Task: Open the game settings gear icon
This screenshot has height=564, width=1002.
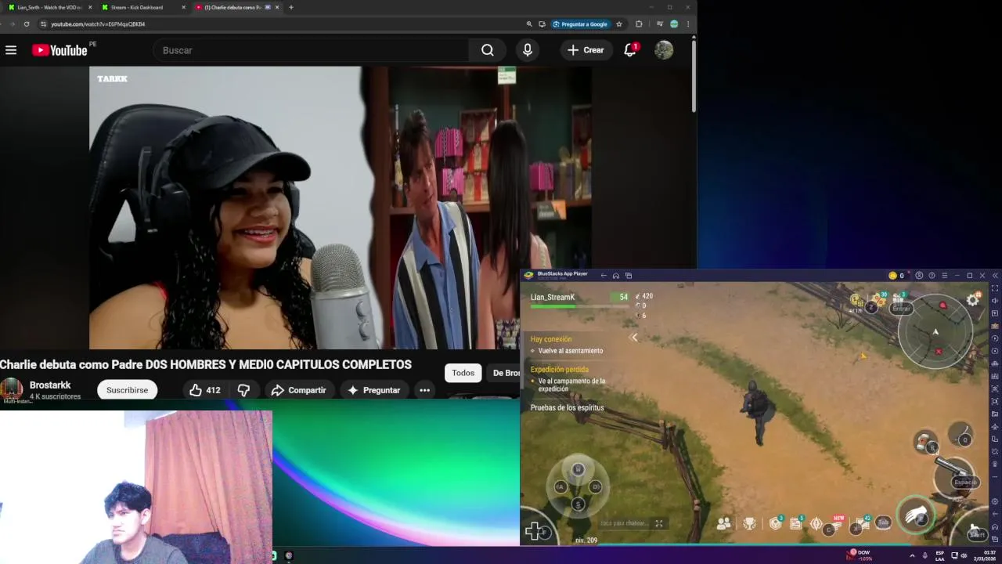Action: point(973,299)
